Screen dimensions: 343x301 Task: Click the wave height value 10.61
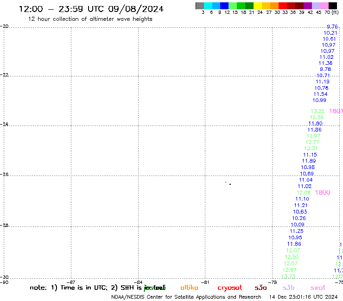tap(329, 39)
